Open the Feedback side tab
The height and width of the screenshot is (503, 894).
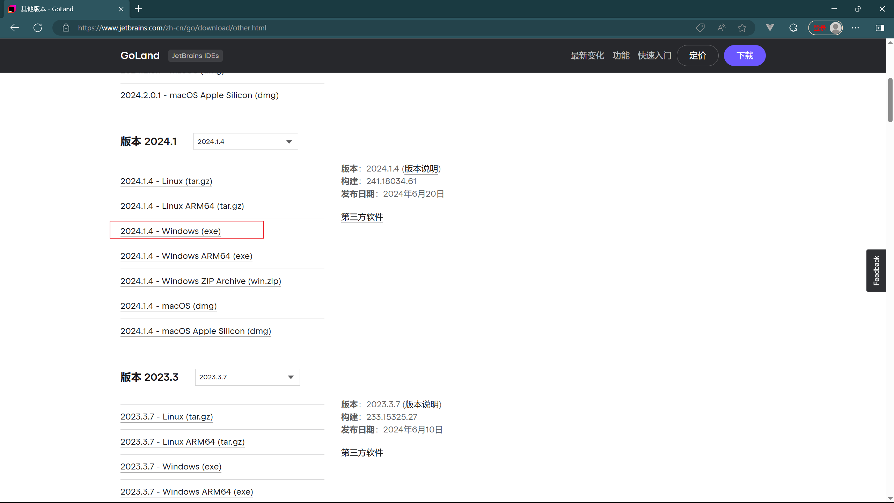click(x=876, y=270)
